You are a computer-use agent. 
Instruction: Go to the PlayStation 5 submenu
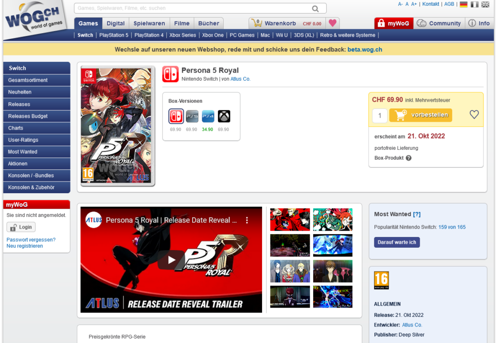pyautogui.click(x=114, y=35)
